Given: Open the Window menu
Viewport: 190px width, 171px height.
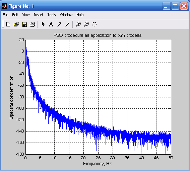Looking at the screenshot, I should pyautogui.click(x=66, y=15).
